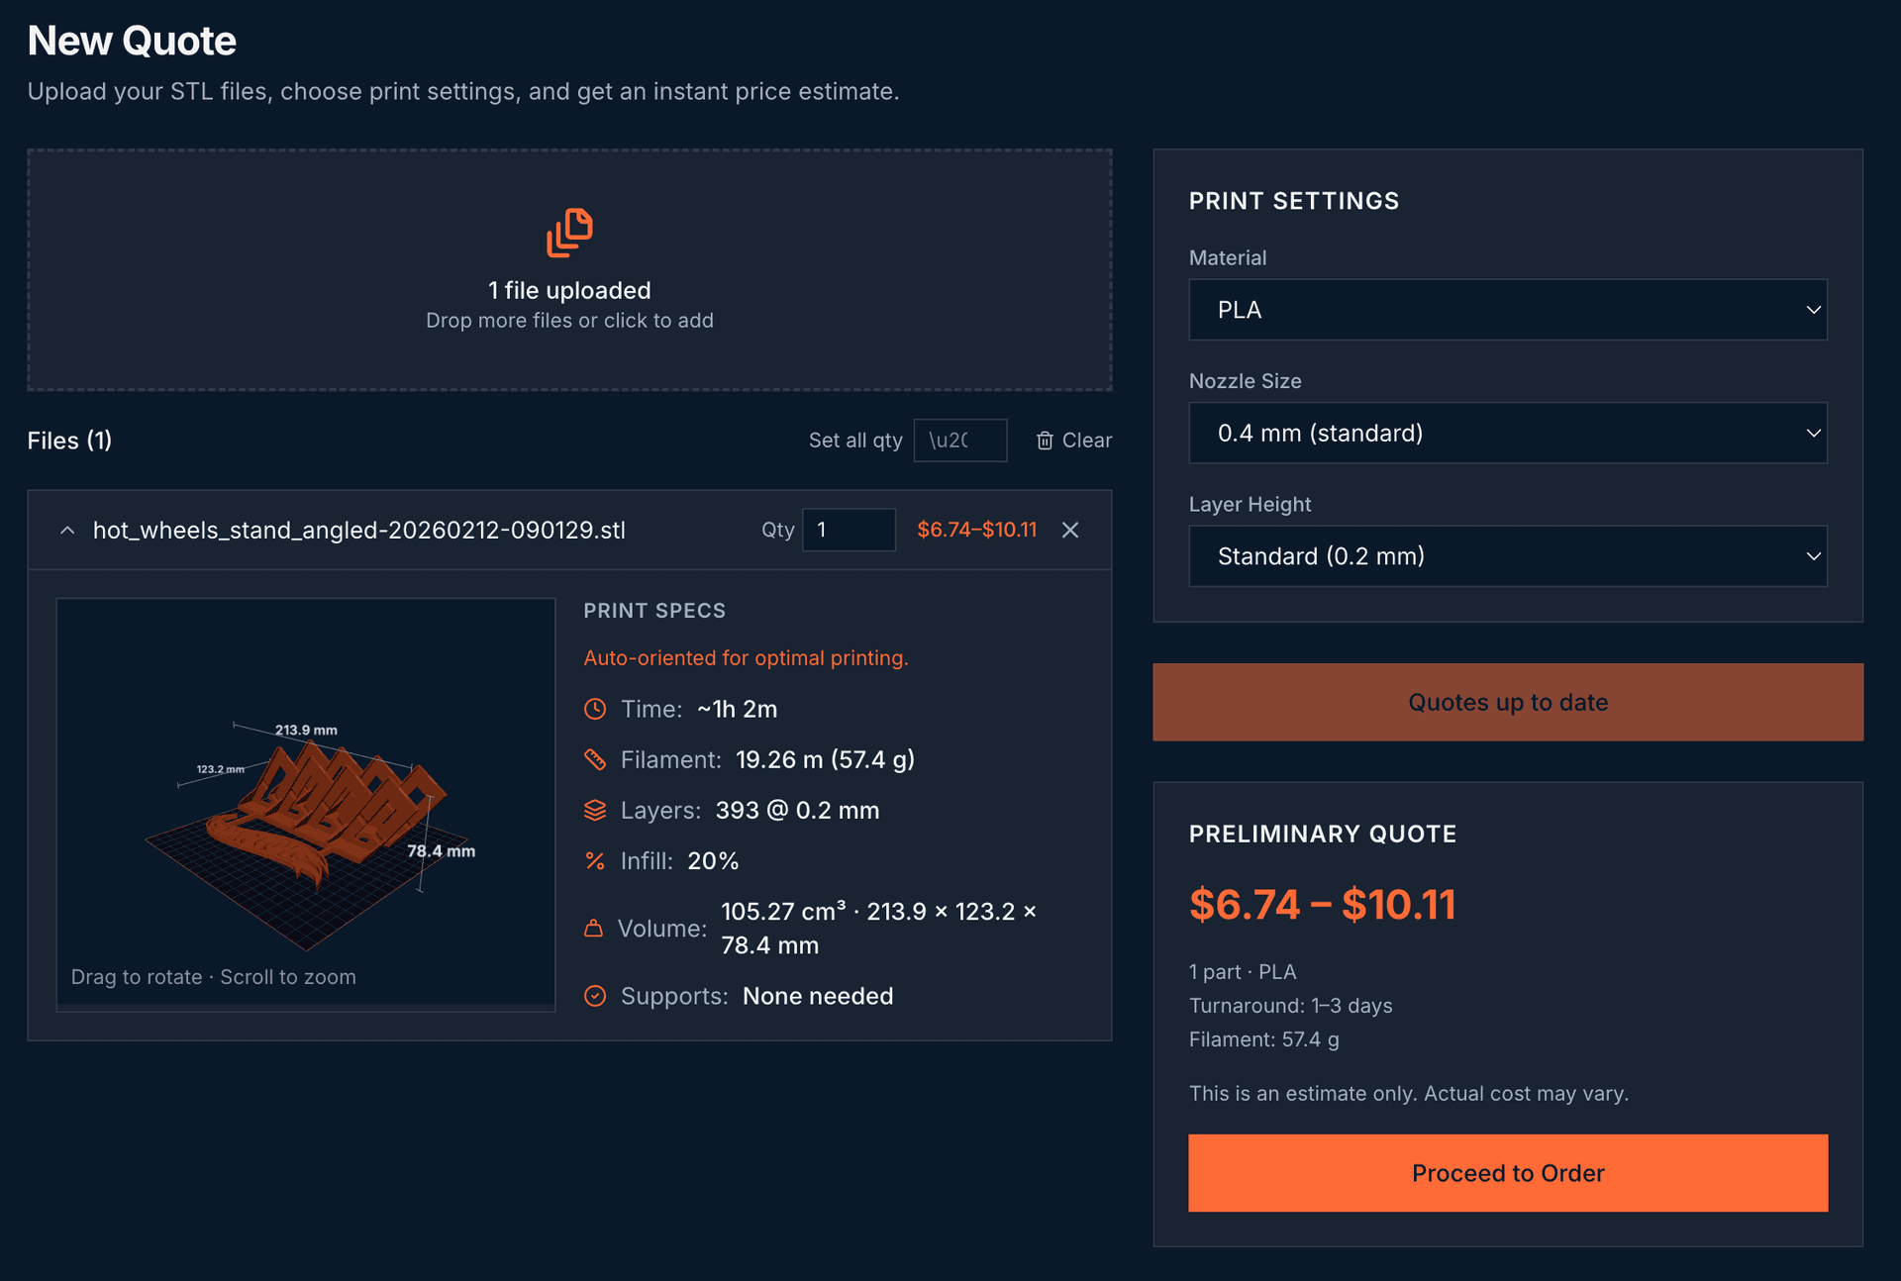Select the filament spool icon next to Filament
1901x1281 pixels.
595,759
